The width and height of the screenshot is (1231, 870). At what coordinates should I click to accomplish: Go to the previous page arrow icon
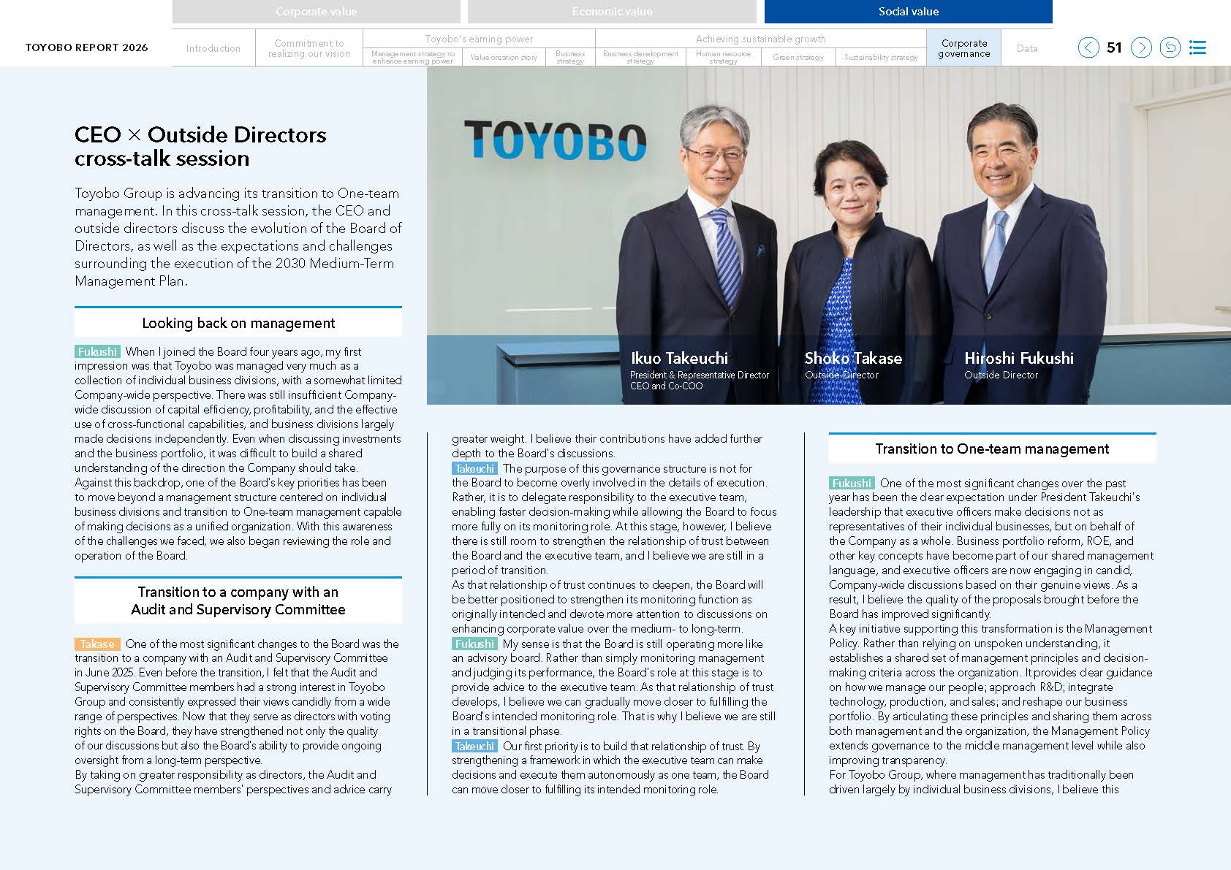(x=1088, y=47)
